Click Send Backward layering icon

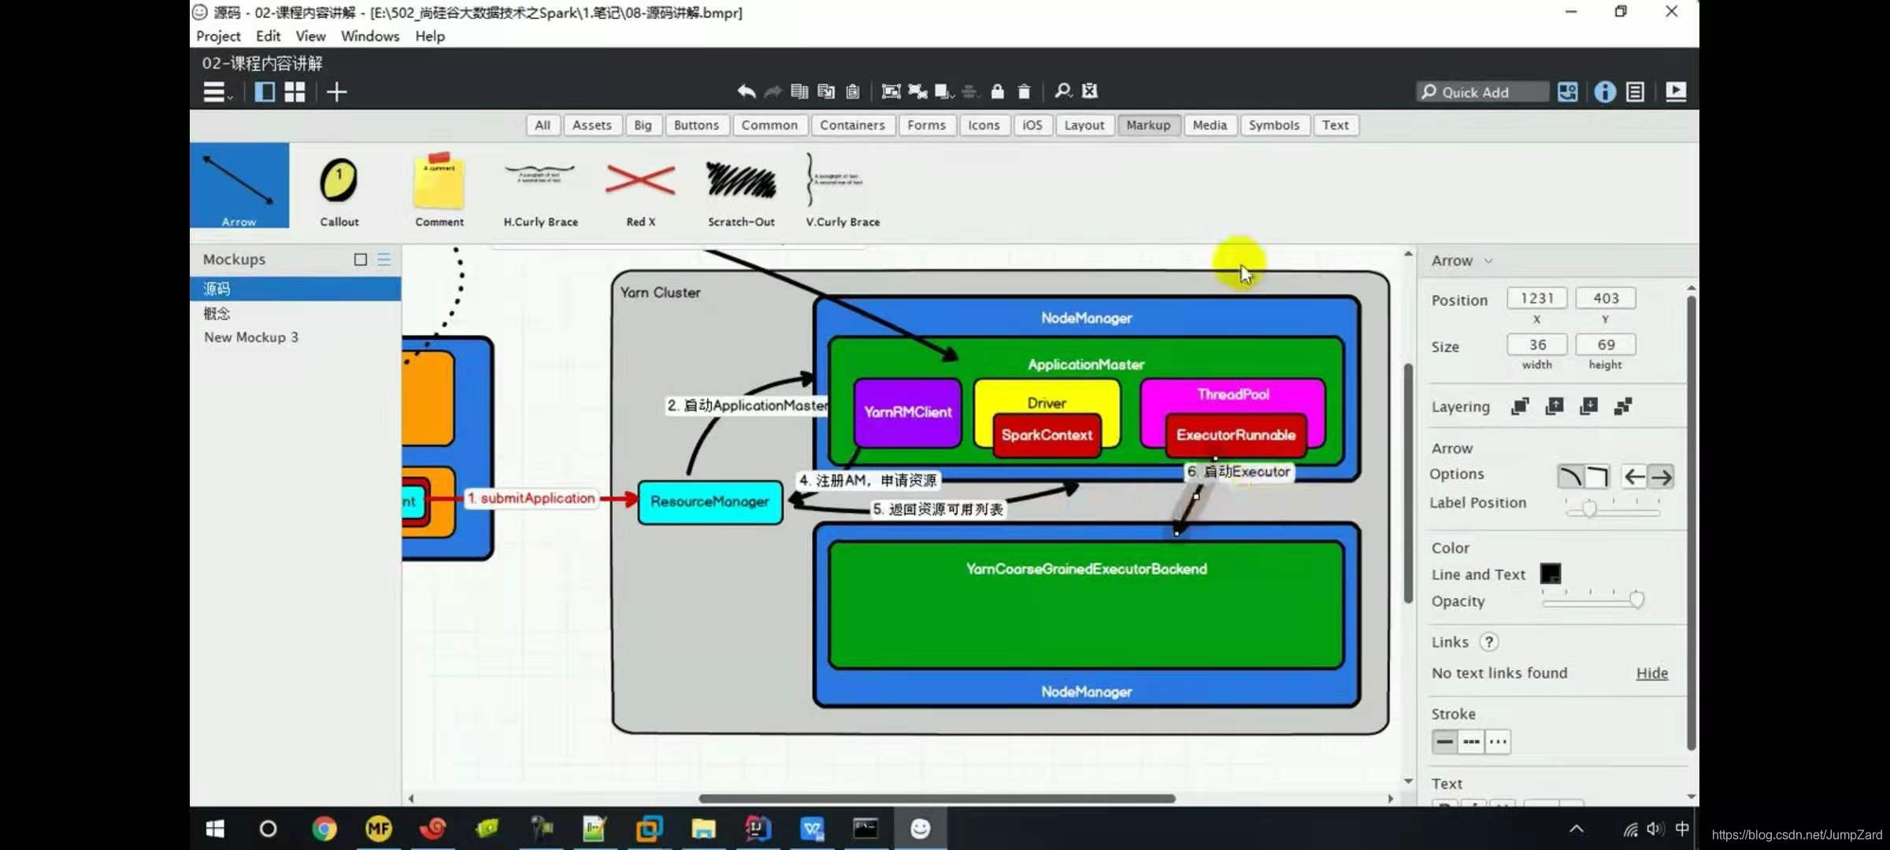pyautogui.click(x=1589, y=406)
